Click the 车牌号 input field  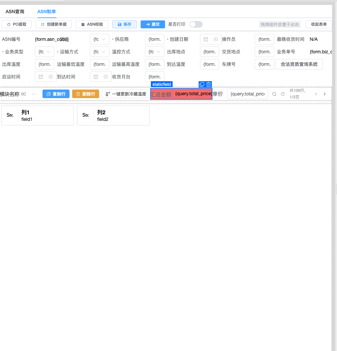coord(265,64)
